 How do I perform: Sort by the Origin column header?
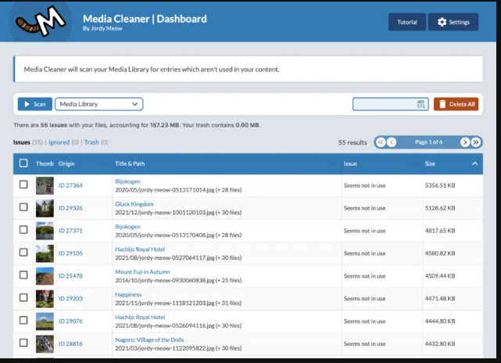(x=66, y=164)
